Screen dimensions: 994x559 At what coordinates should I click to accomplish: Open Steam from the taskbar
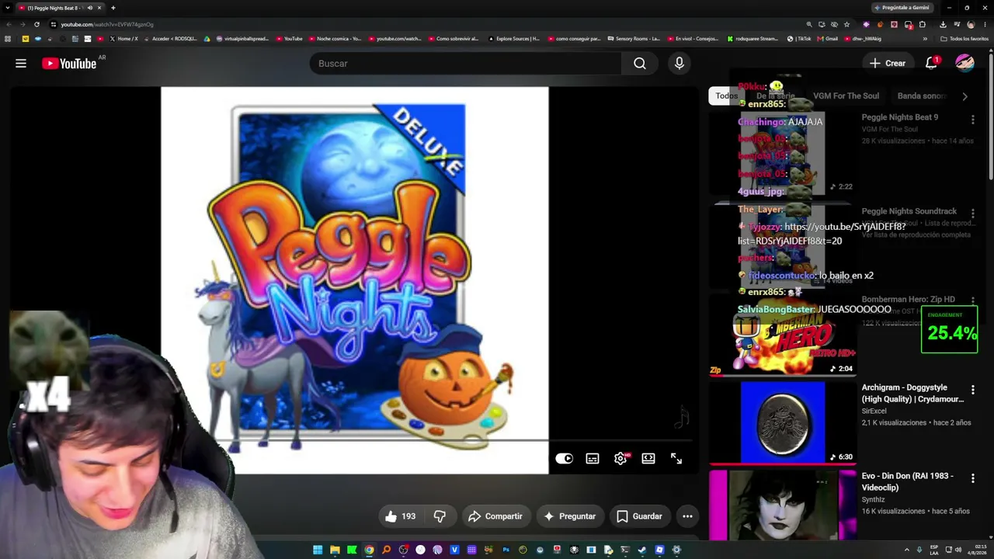point(642,550)
